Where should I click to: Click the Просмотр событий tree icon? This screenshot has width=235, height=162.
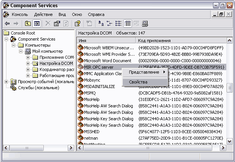click(13, 82)
